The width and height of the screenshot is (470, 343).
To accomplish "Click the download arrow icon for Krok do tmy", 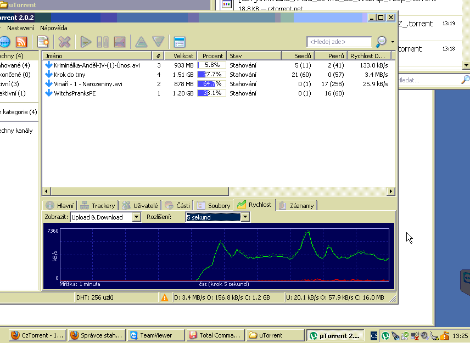I will point(48,74).
